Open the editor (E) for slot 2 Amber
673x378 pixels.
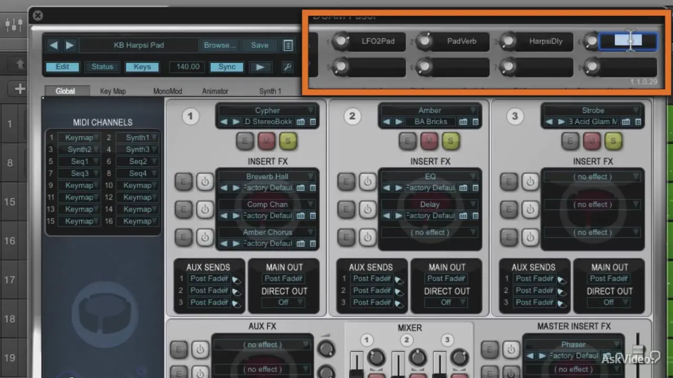407,140
